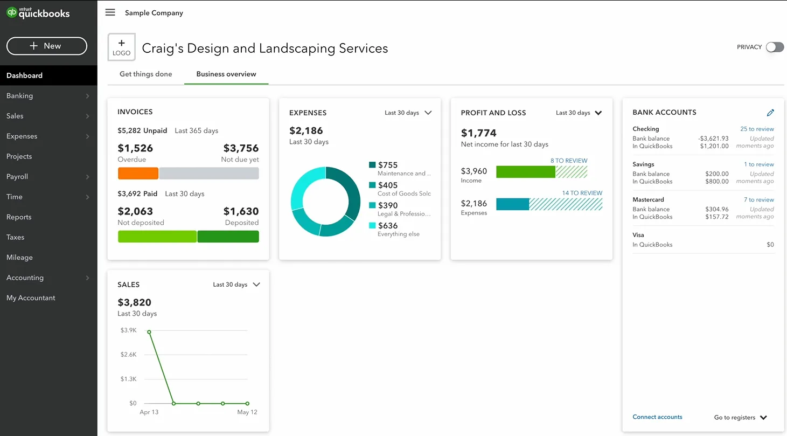Open Expenses Last 30 days dropdown
Image resolution: width=787 pixels, height=436 pixels.
pos(408,113)
